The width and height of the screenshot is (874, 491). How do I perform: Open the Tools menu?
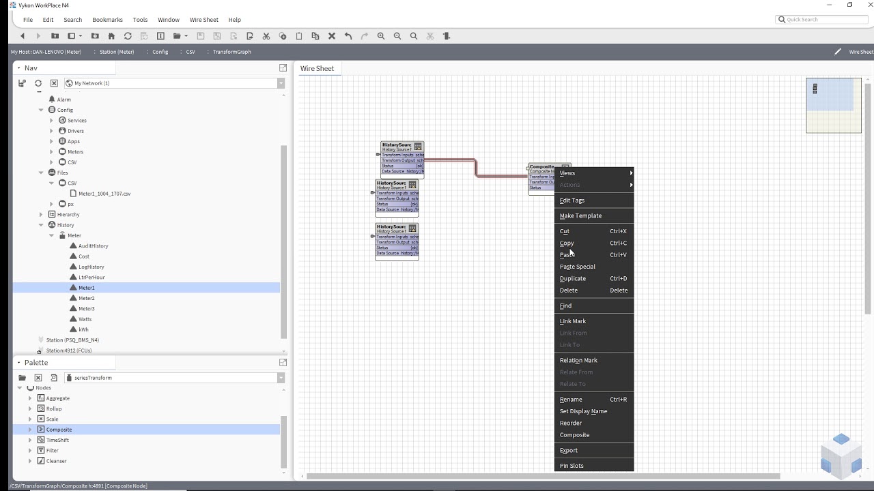pyautogui.click(x=140, y=20)
